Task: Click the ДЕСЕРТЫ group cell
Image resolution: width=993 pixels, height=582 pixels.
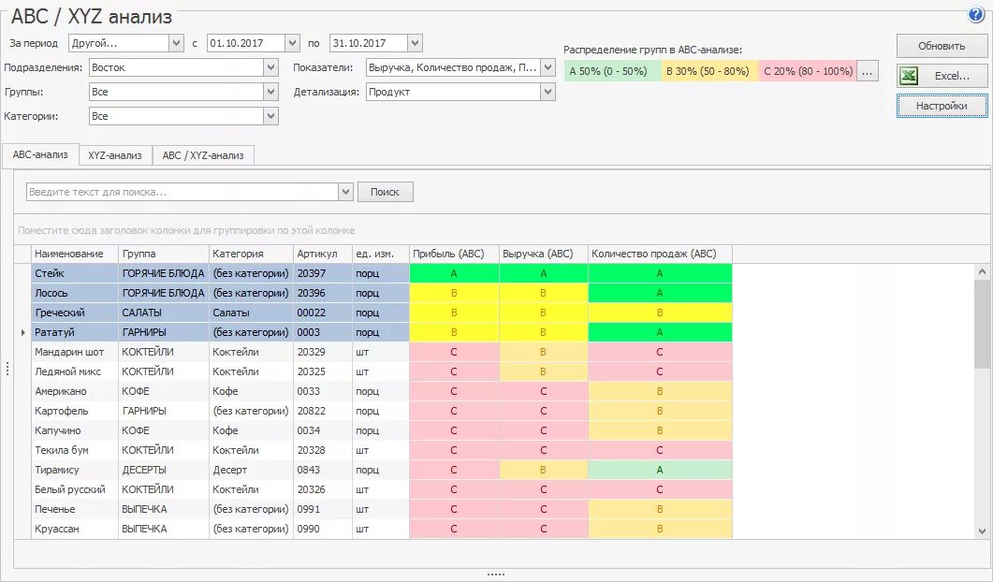Action: coord(164,470)
